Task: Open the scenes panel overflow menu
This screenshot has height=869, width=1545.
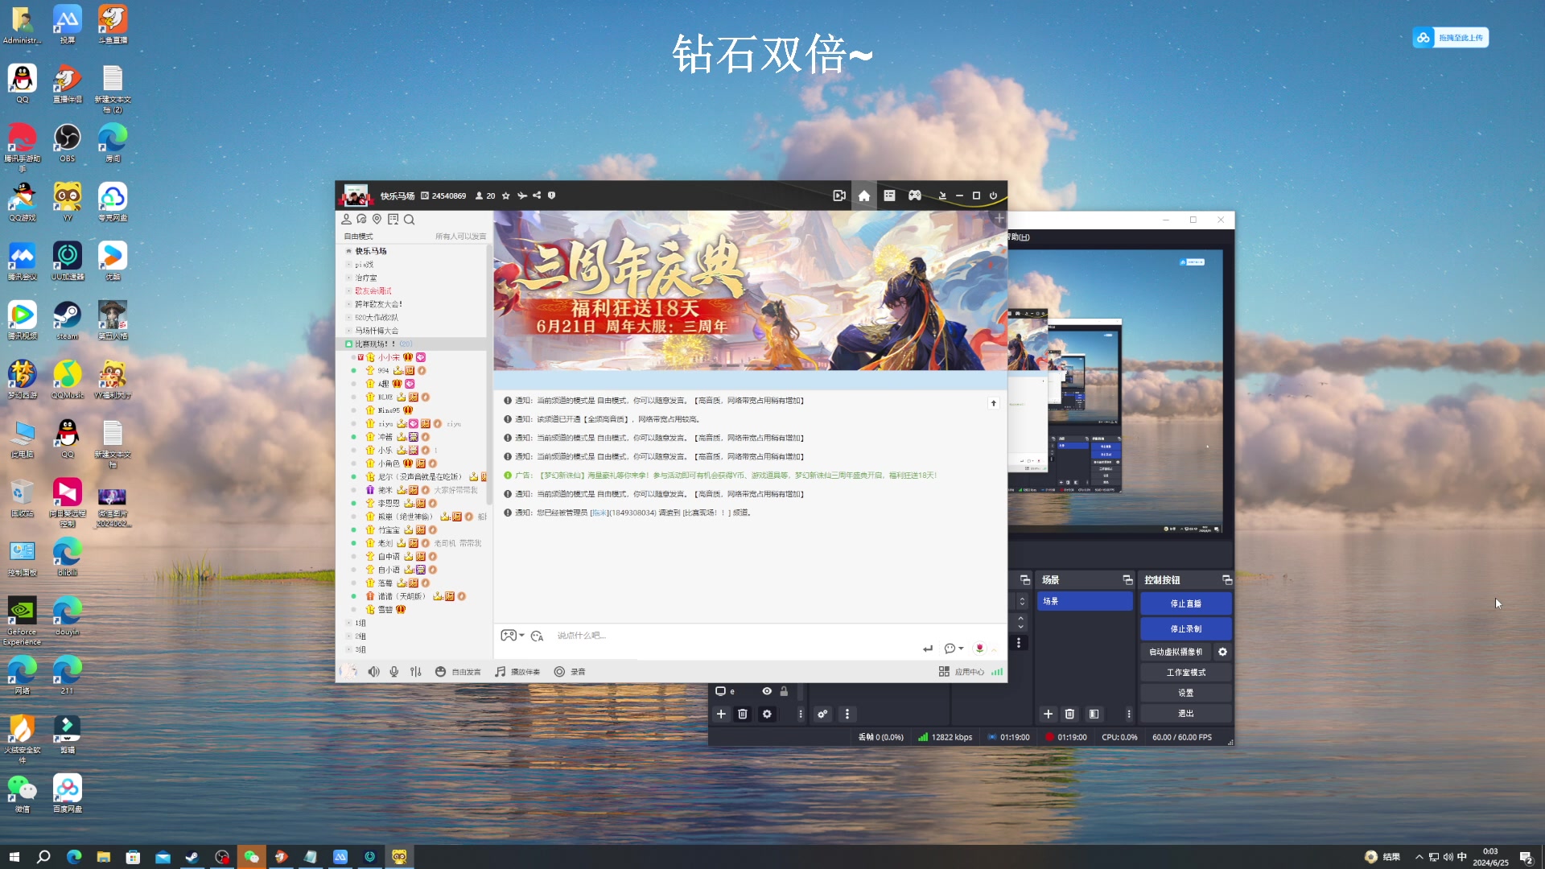Action: click(x=1129, y=714)
